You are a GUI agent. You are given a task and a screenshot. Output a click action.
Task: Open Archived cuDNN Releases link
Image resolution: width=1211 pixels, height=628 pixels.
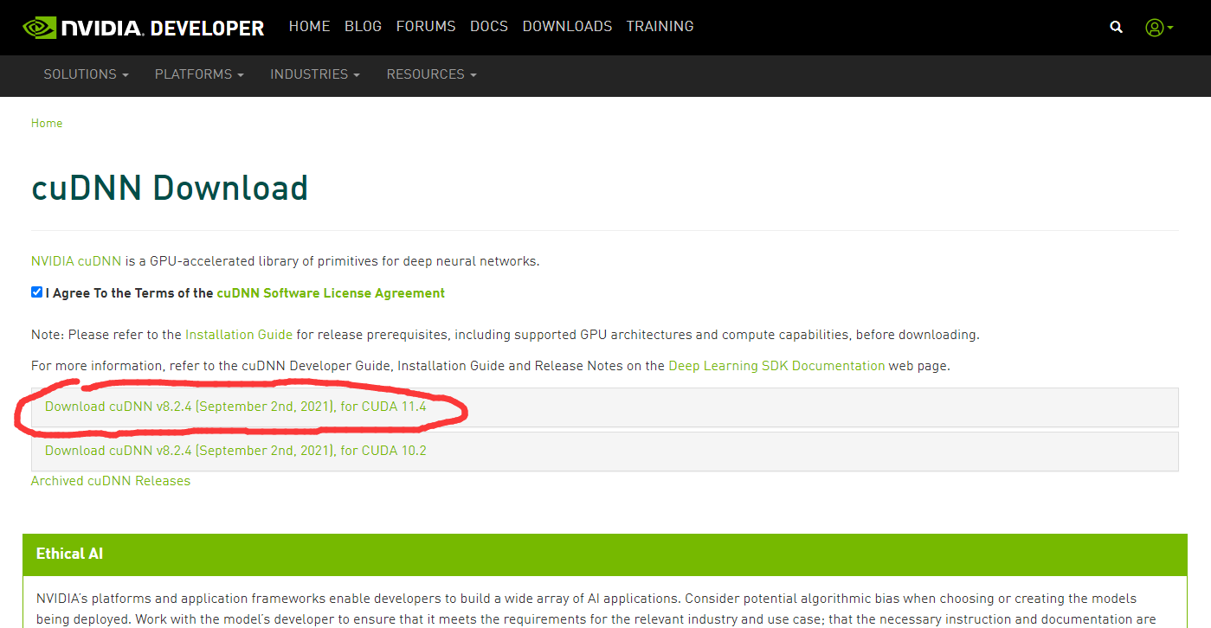(x=111, y=481)
